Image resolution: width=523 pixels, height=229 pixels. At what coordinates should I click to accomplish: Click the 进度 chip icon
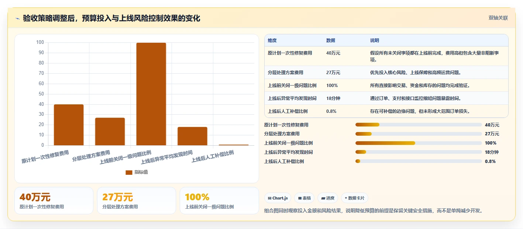(x=323, y=198)
